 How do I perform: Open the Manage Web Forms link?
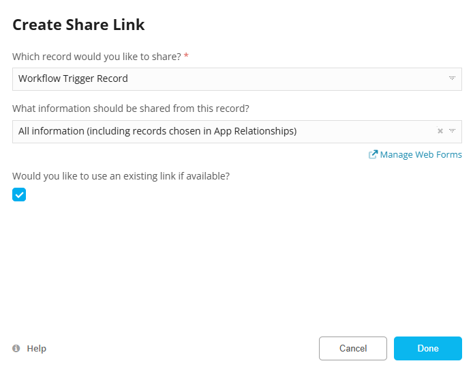pos(421,155)
